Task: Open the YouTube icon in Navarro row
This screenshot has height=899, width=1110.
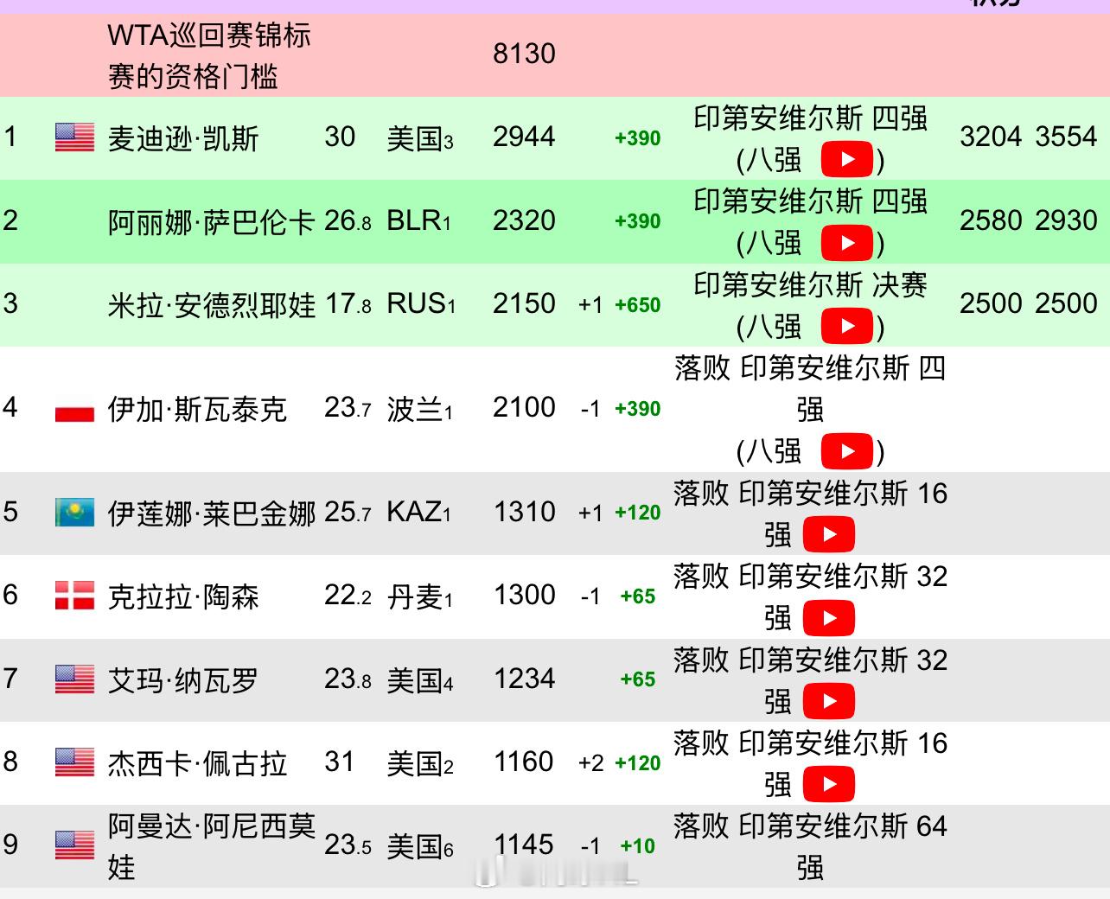Action: pyautogui.click(x=828, y=701)
